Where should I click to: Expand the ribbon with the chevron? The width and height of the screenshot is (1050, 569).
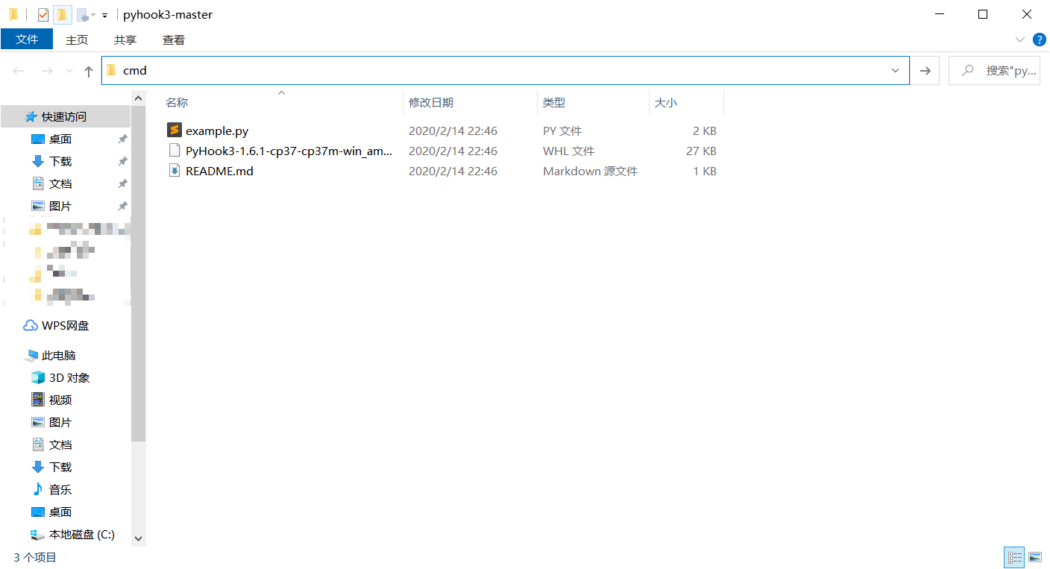[x=1020, y=40]
